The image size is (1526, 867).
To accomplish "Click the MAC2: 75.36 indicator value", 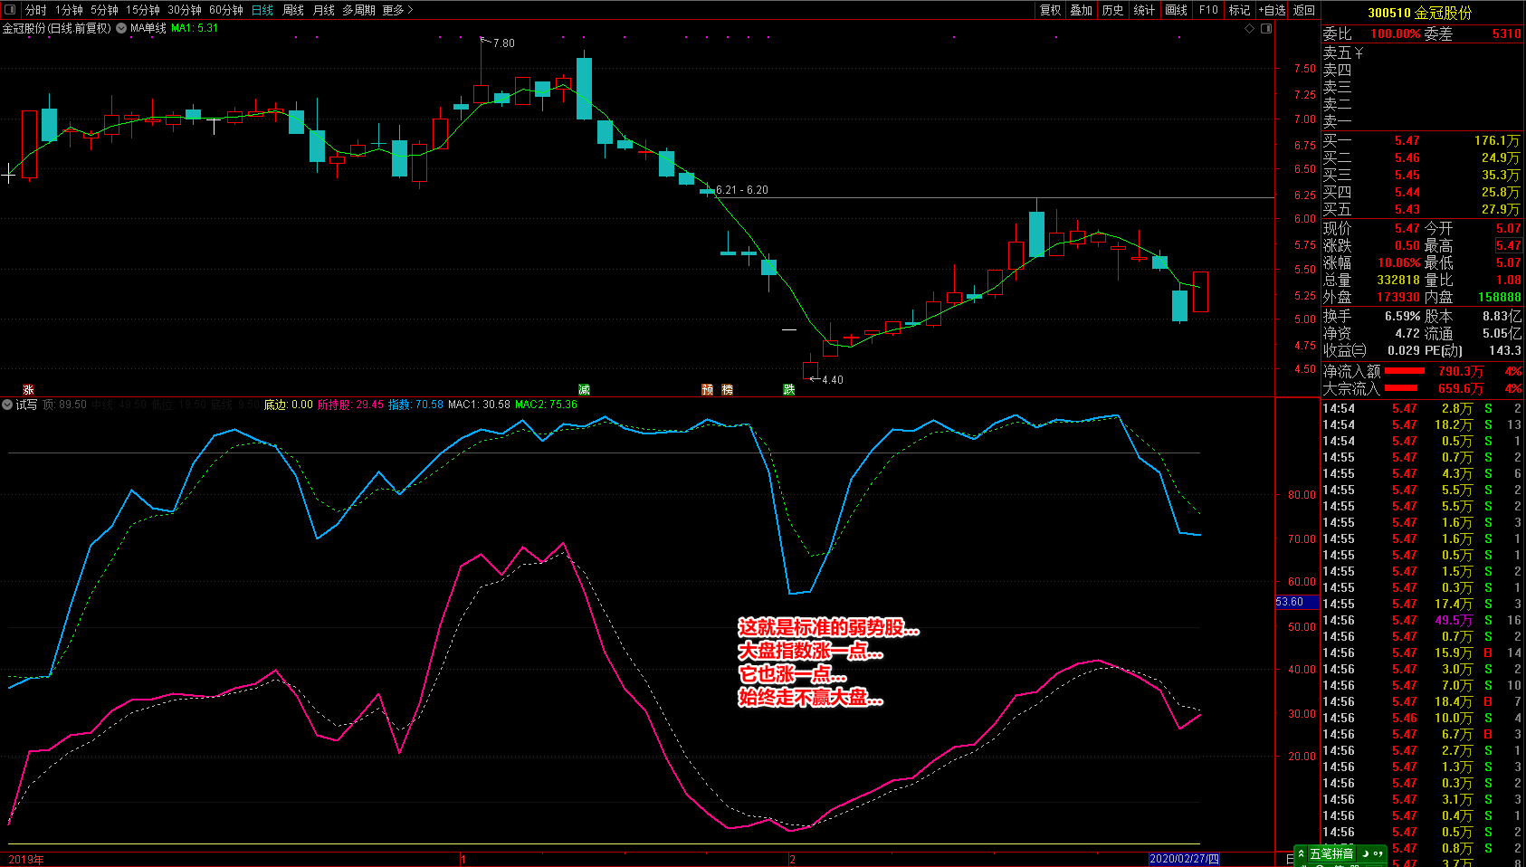I will click(x=546, y=405).
